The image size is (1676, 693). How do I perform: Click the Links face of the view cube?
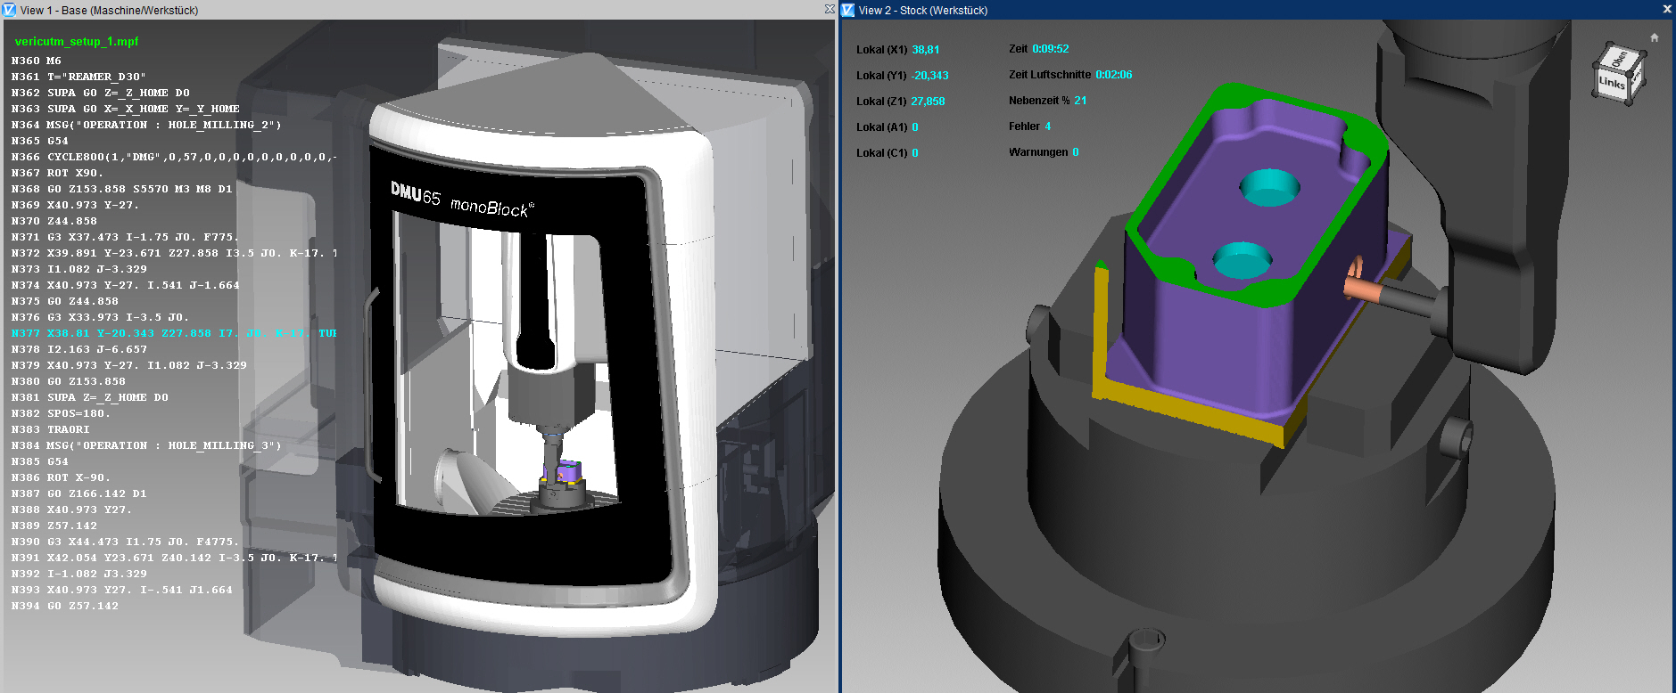click(1611, 84)
